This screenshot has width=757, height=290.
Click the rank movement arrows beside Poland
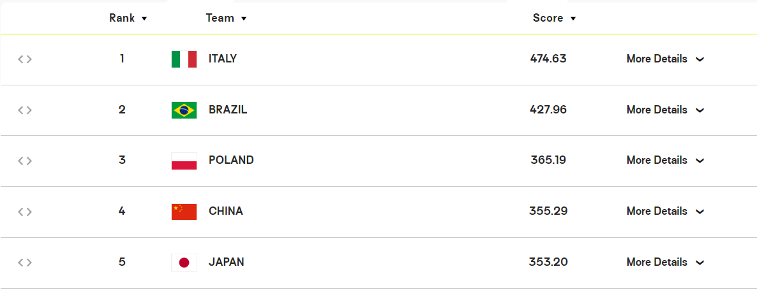25,161
